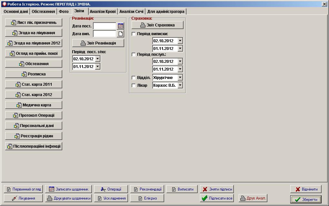Enable Період виписки checkbox
329x206 pixels.
point(134,34)
